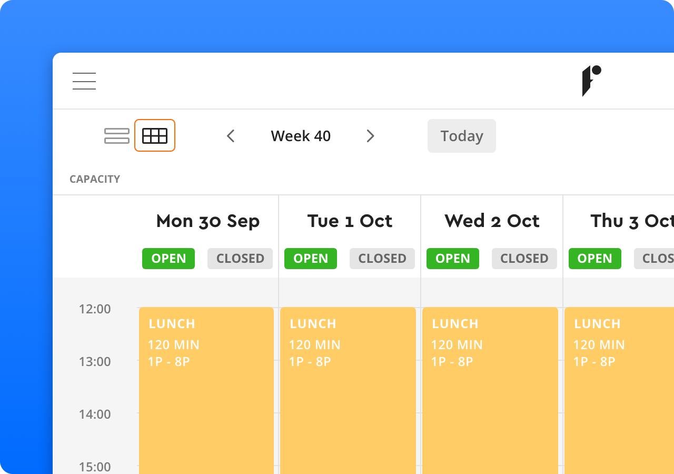Go to previous week arrow

231,136
